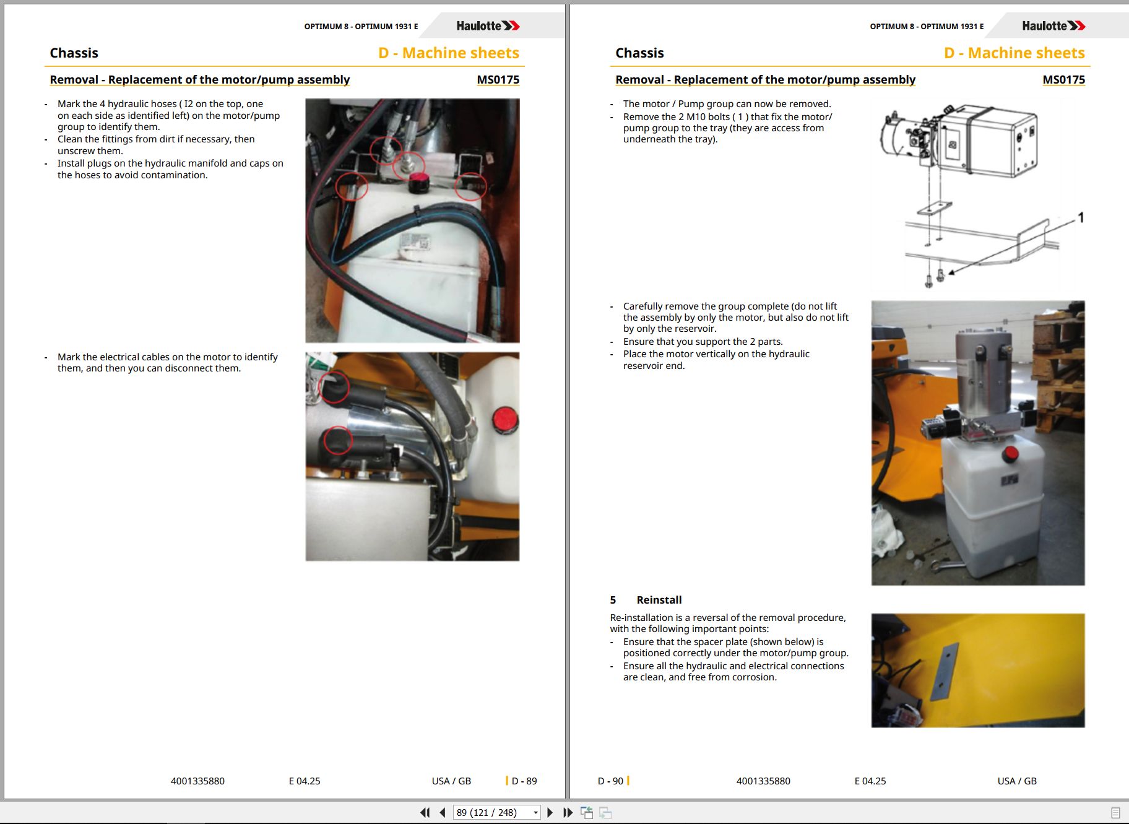
Task: Click 'Remove the 2 M10 bolts' instruction text
Action: (x=727, y=128)
